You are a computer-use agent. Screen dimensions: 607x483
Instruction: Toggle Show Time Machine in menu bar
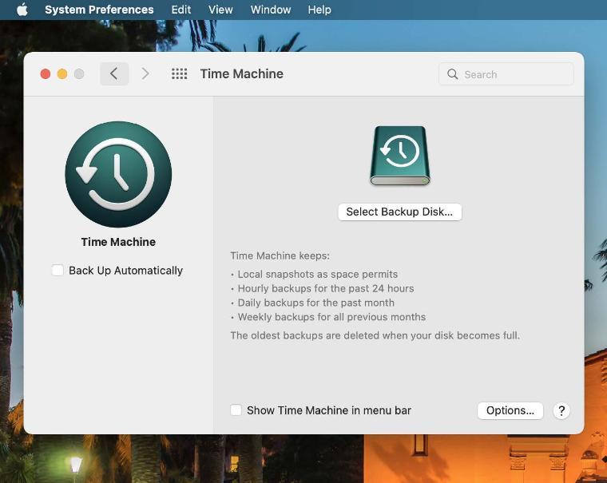[236, 410]
